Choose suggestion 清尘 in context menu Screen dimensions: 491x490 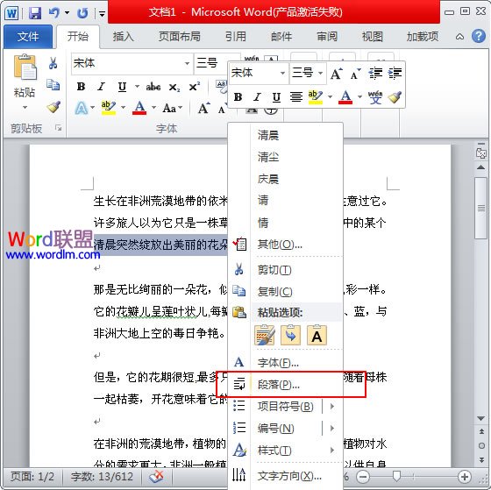[268, 157]
